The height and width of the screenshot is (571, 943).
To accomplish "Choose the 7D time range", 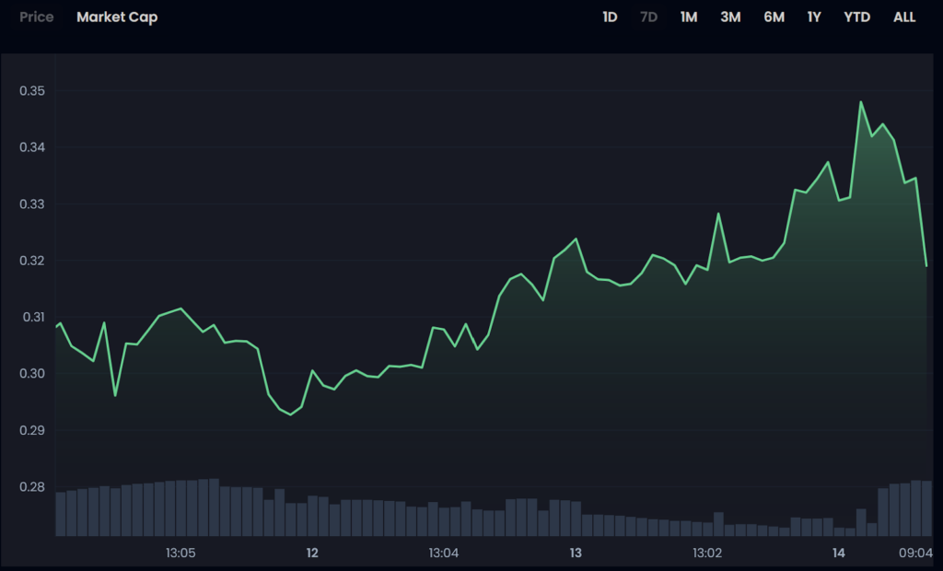I will coord(648,17).
